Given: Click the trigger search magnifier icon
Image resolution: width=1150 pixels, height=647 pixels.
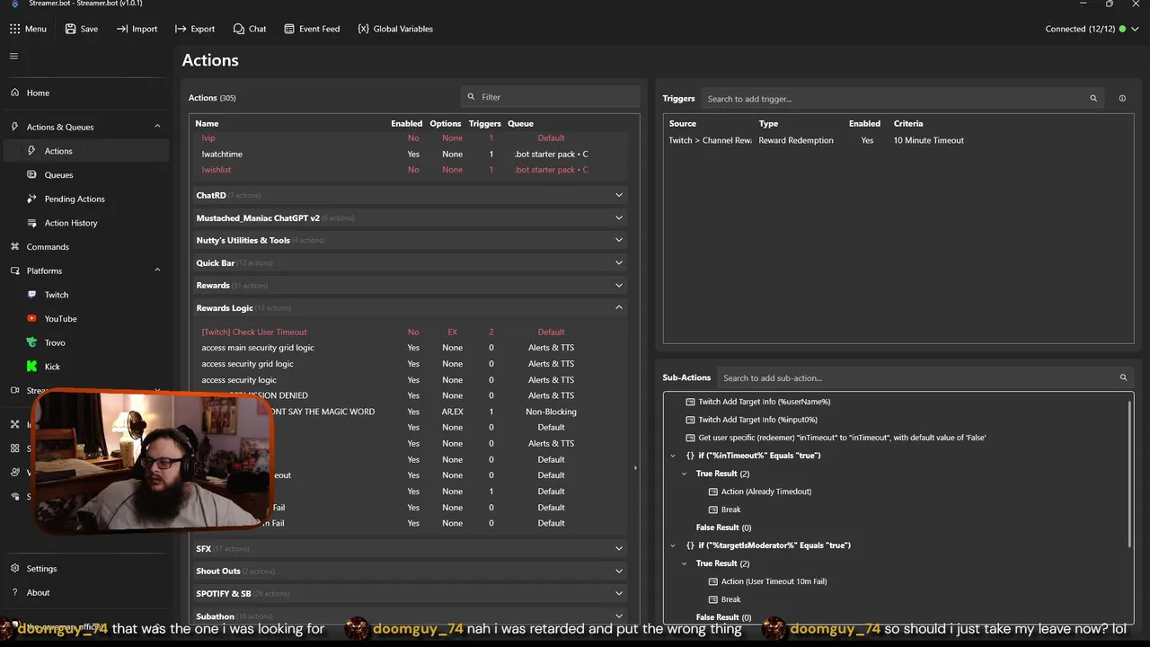Looking at the screenshot, I should tap(1093, 99).
